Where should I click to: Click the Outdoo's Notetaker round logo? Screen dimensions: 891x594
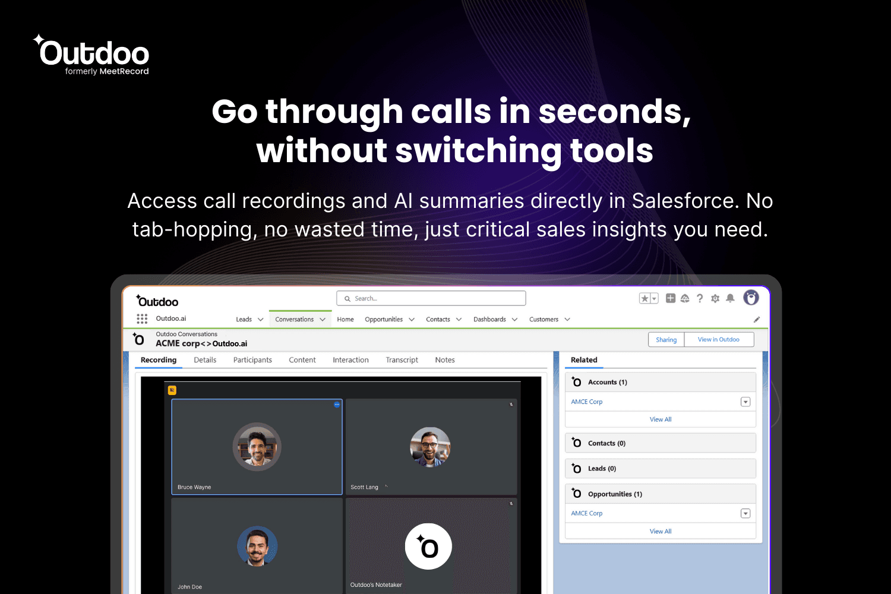coord(428,546)
